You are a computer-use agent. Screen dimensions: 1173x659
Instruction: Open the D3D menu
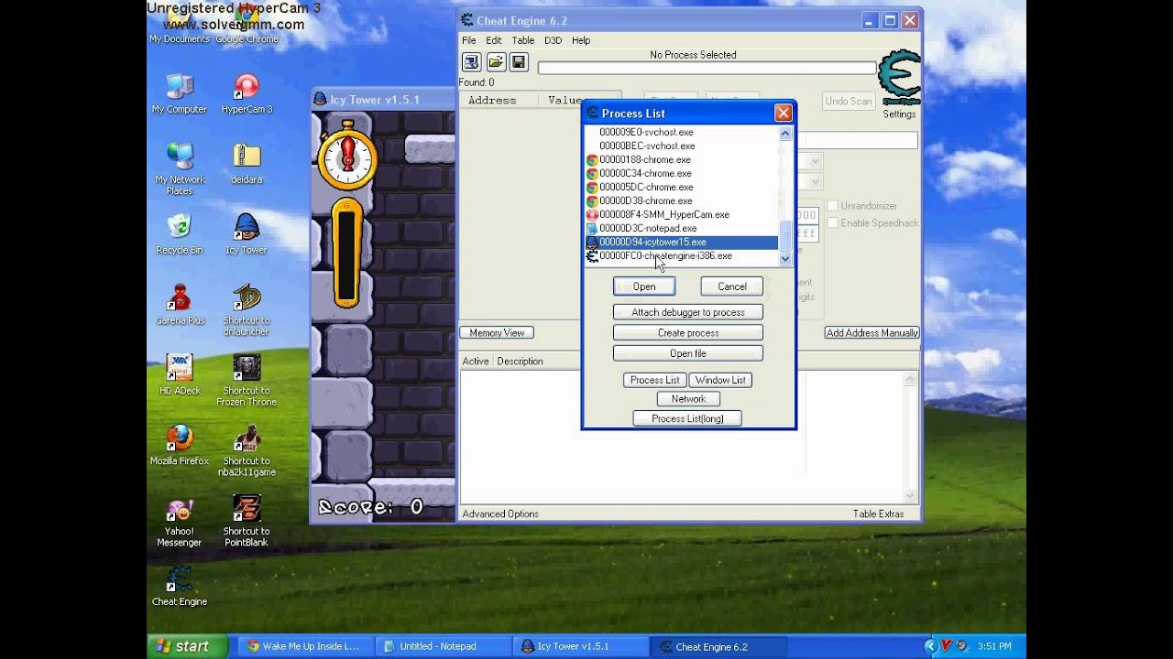pyautogui.click(x=552, y=40)
